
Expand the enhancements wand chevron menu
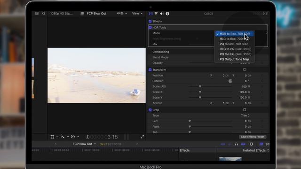click(x=68, y=137)
